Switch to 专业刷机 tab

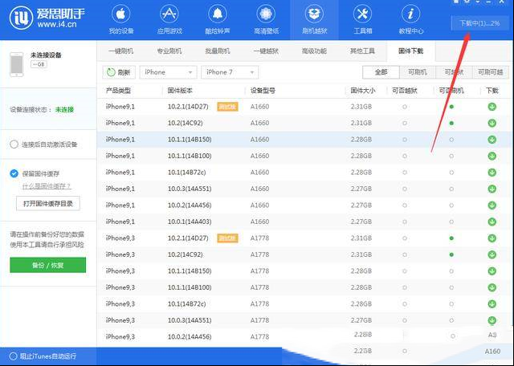click(x=169, y=51)
